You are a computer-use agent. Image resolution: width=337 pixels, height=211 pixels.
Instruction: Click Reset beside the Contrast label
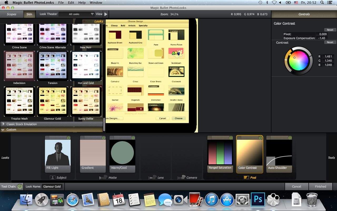tap(330, 42)
